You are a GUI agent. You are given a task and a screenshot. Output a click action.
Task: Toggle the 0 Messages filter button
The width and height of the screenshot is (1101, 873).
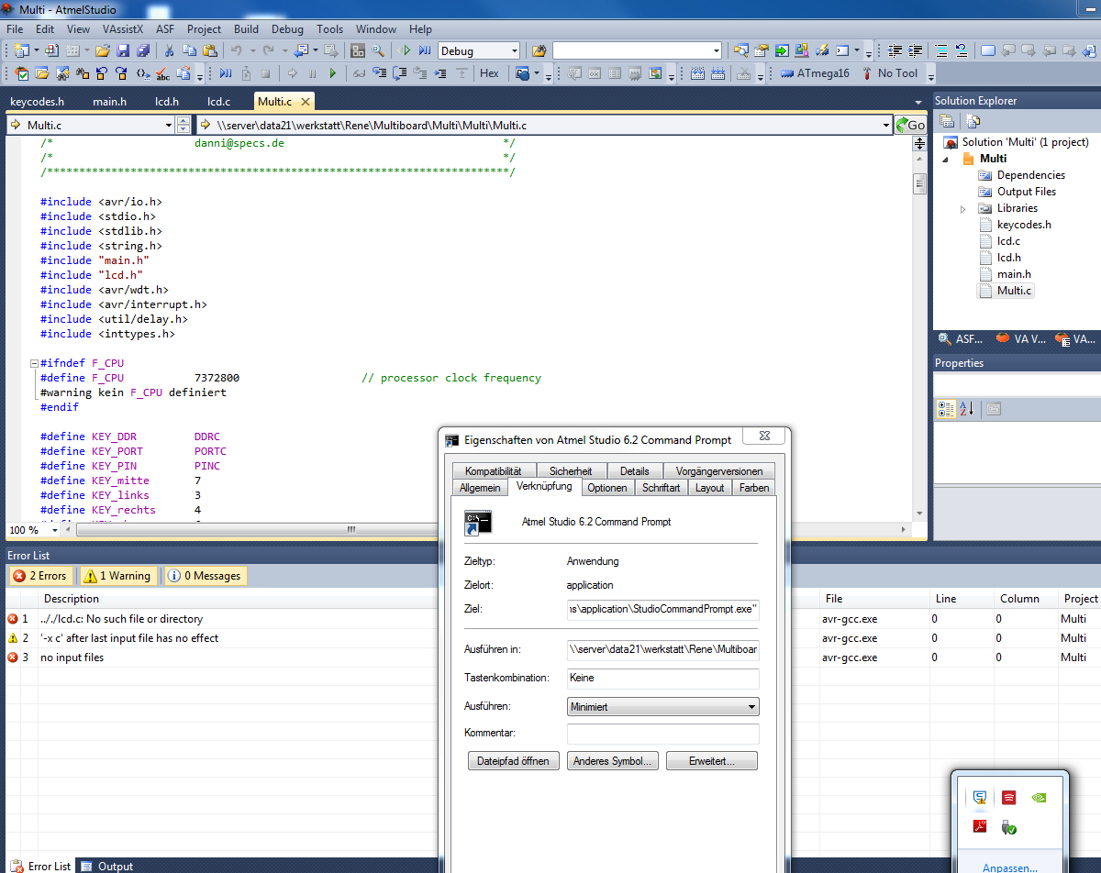click(x=206, y=576)
